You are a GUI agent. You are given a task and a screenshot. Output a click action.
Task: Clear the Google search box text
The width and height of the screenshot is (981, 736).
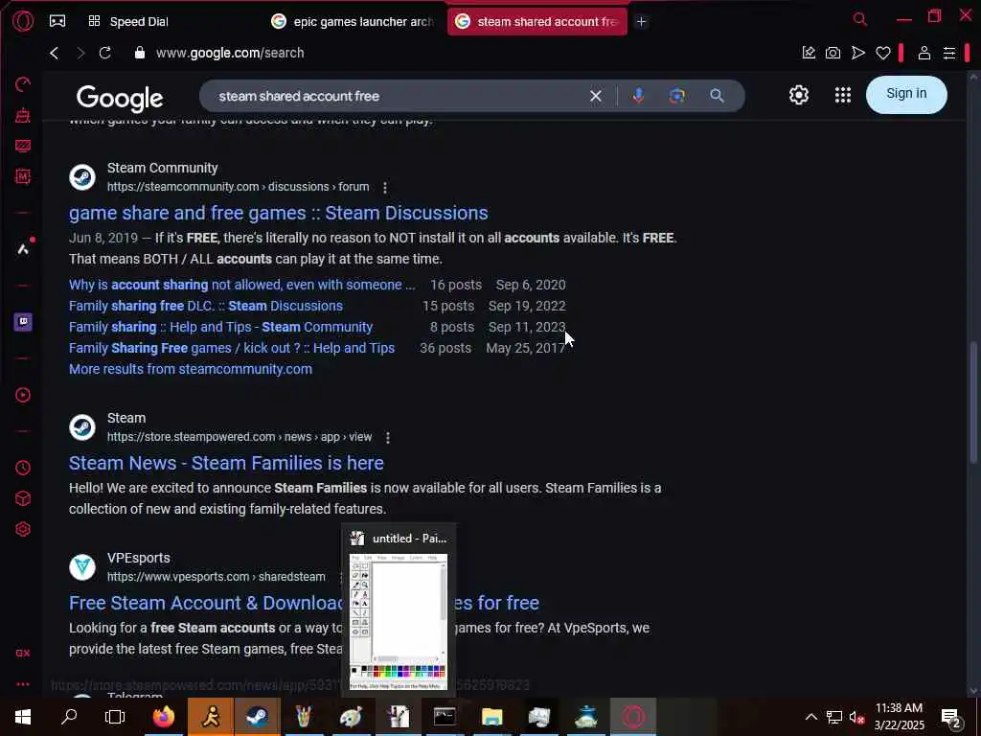[596, 96]
